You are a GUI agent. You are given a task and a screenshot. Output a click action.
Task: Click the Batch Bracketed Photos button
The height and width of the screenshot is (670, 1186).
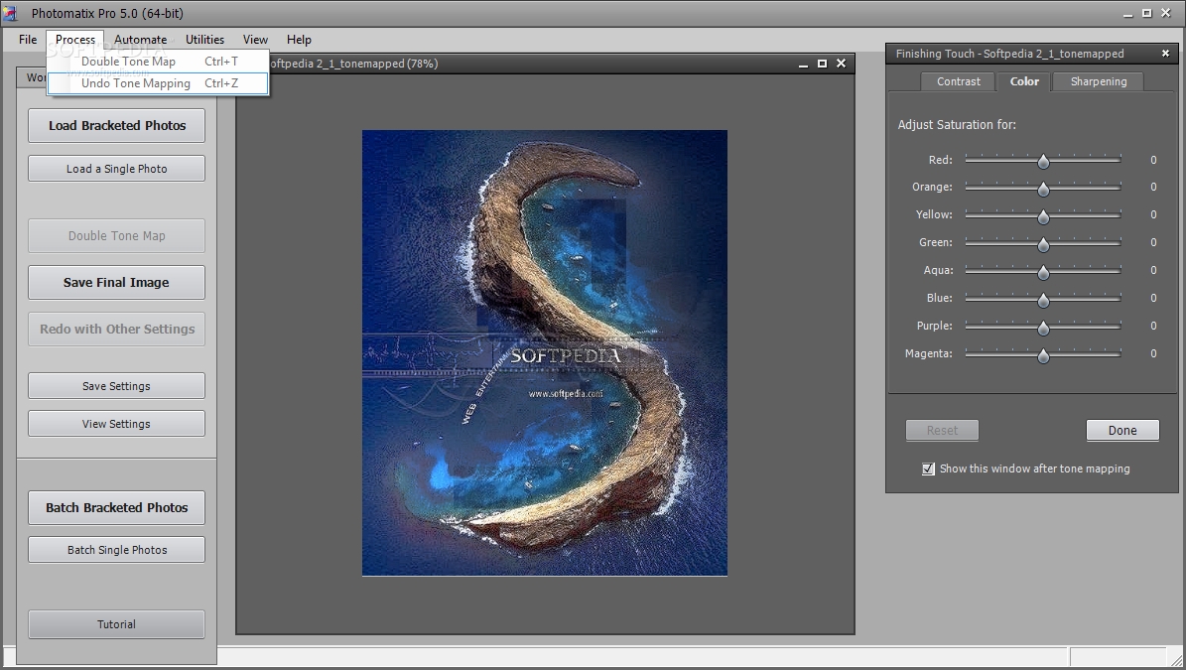[x=117, y=507]
